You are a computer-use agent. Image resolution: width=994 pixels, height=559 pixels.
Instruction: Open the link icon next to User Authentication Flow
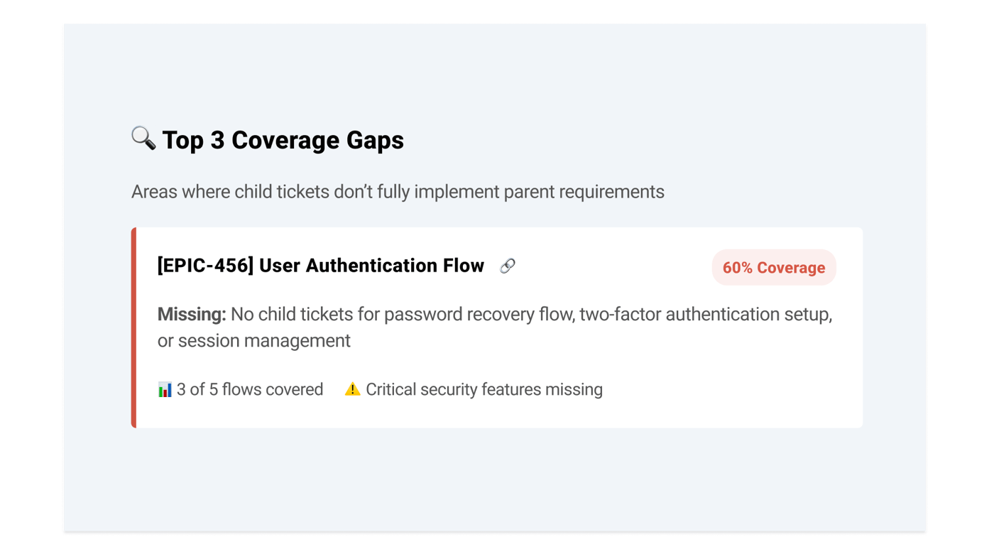tap(507, 266)
